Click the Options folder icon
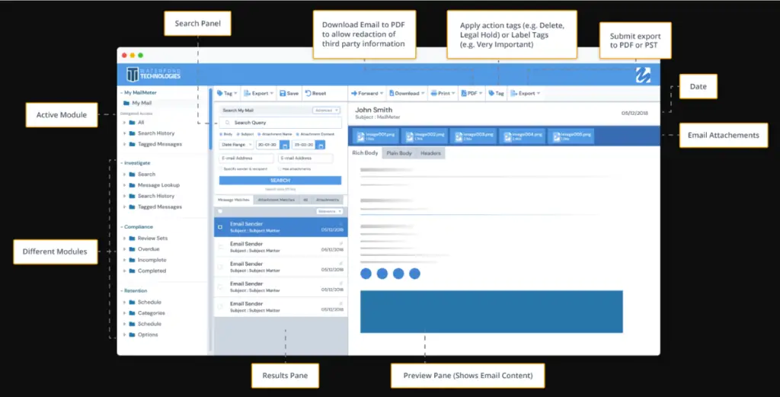Screen dimensions: 780x397 pos(132,335)
